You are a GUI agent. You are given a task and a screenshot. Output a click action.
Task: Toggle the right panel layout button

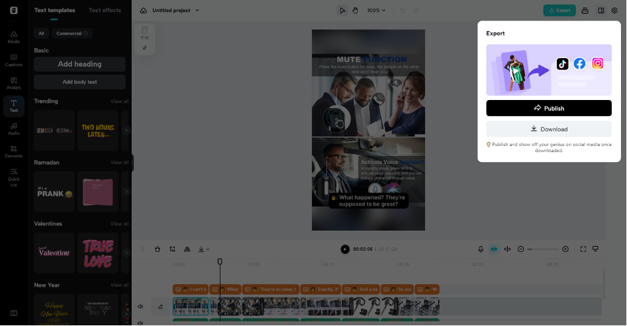(601, 11)
